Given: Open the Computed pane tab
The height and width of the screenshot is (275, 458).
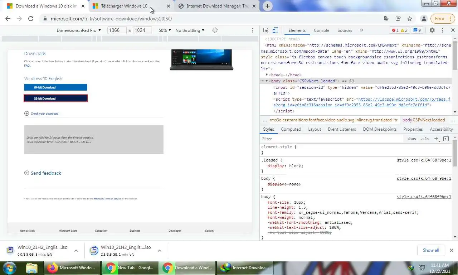Looking at the screenshot, I should 291,129.
